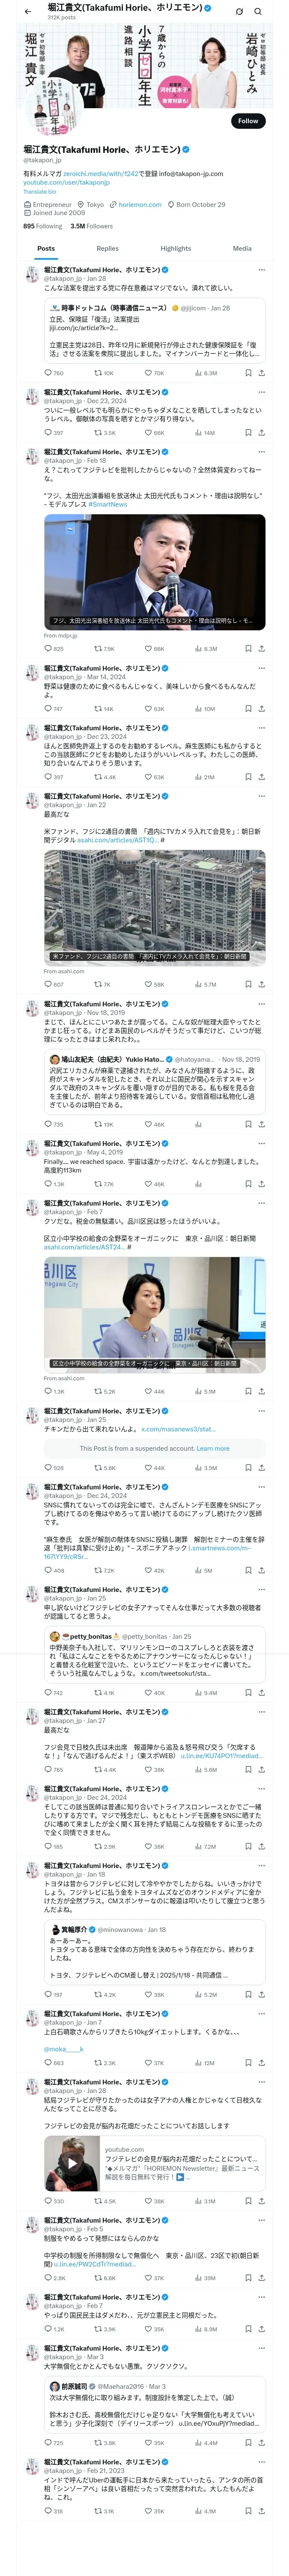Reply to the first post with 760 replies
Image resolution: width=289 pixels, height=2576 pixels.
(54, 373)
